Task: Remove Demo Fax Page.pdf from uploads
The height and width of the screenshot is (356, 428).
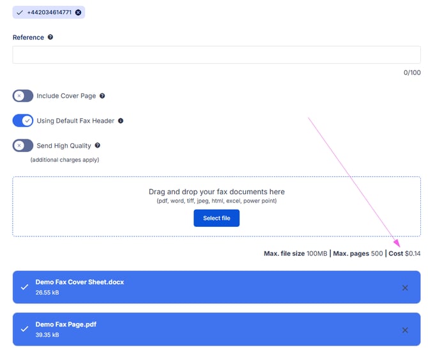Action: tap(404, 330)
